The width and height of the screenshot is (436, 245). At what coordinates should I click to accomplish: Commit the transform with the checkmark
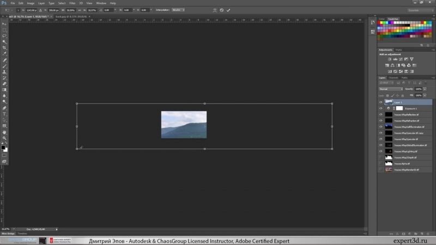228,10
